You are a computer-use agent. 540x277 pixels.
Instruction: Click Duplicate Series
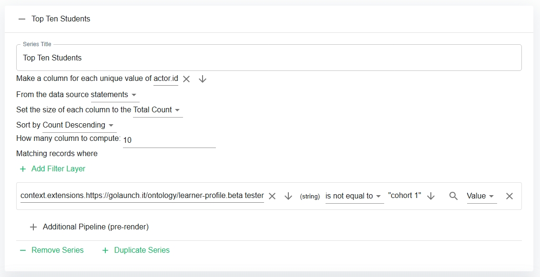136,250
